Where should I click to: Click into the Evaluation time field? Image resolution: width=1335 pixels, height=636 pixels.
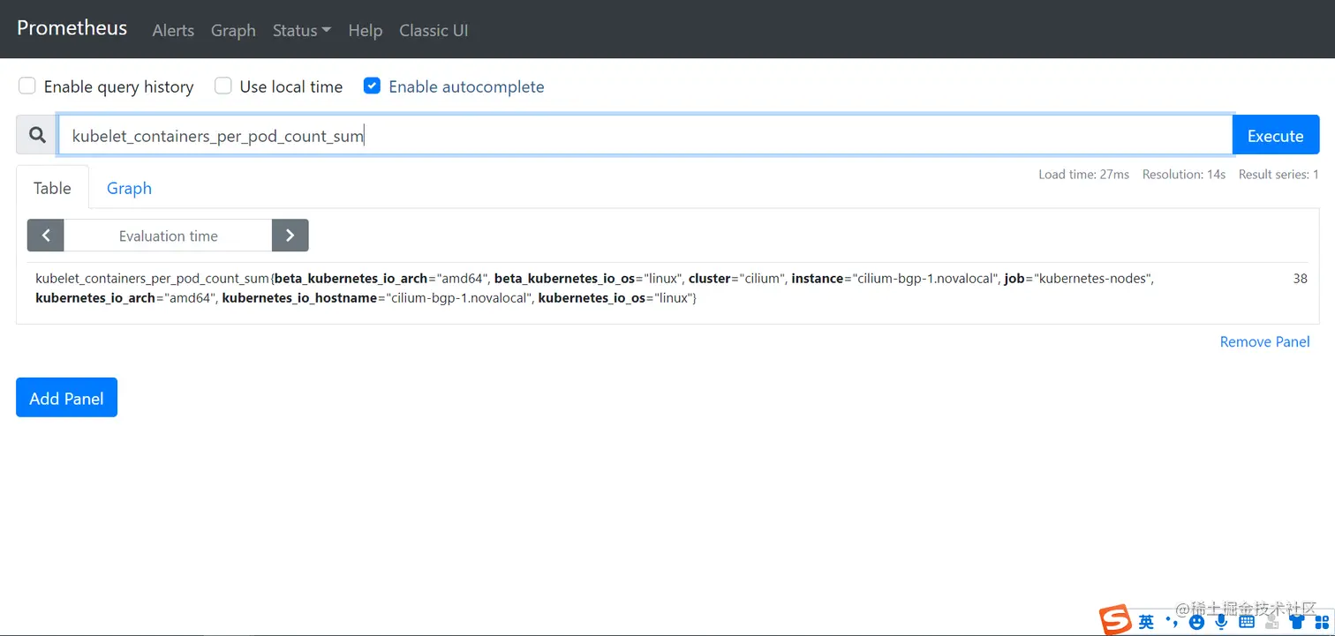(x=168, y=236)
